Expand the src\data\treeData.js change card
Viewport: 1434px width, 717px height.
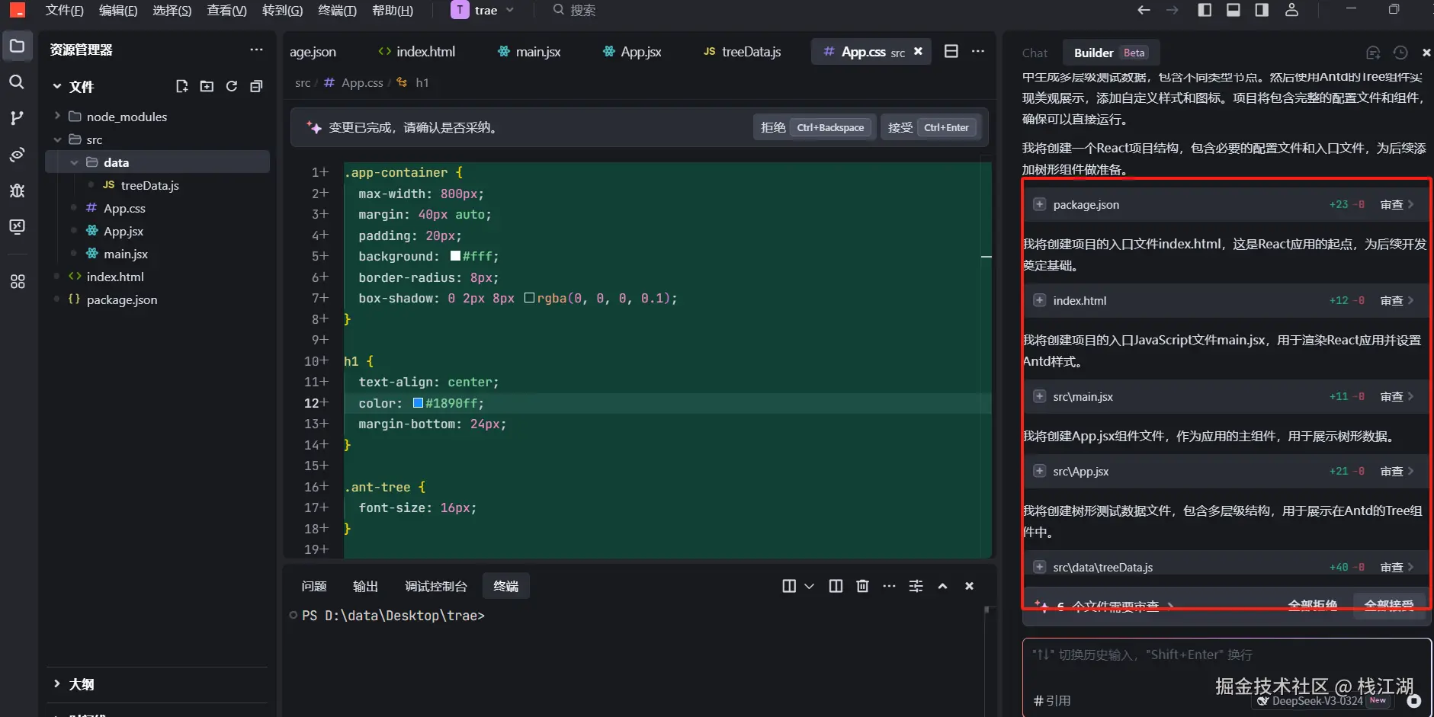tap(1039, 567)
